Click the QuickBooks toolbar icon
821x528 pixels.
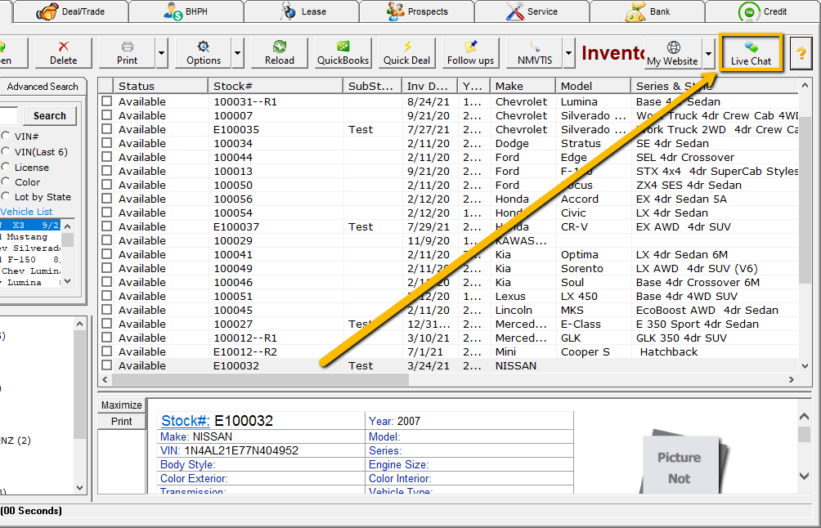343,53
